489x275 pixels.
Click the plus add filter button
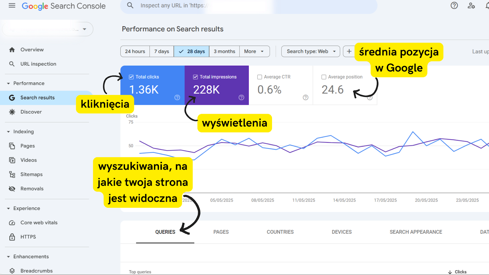pyautogui.click(x=349, y=51)
